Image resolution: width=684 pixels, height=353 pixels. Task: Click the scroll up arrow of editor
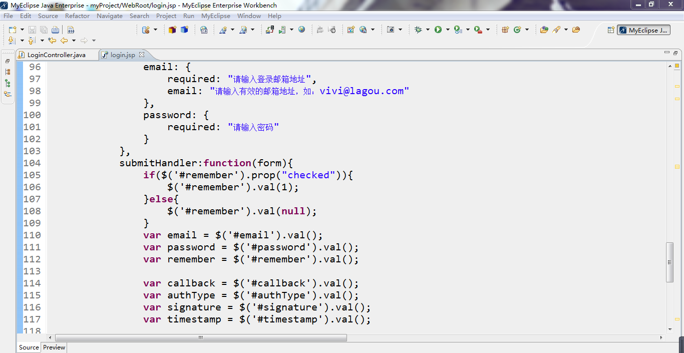click(x=670, y=66)
